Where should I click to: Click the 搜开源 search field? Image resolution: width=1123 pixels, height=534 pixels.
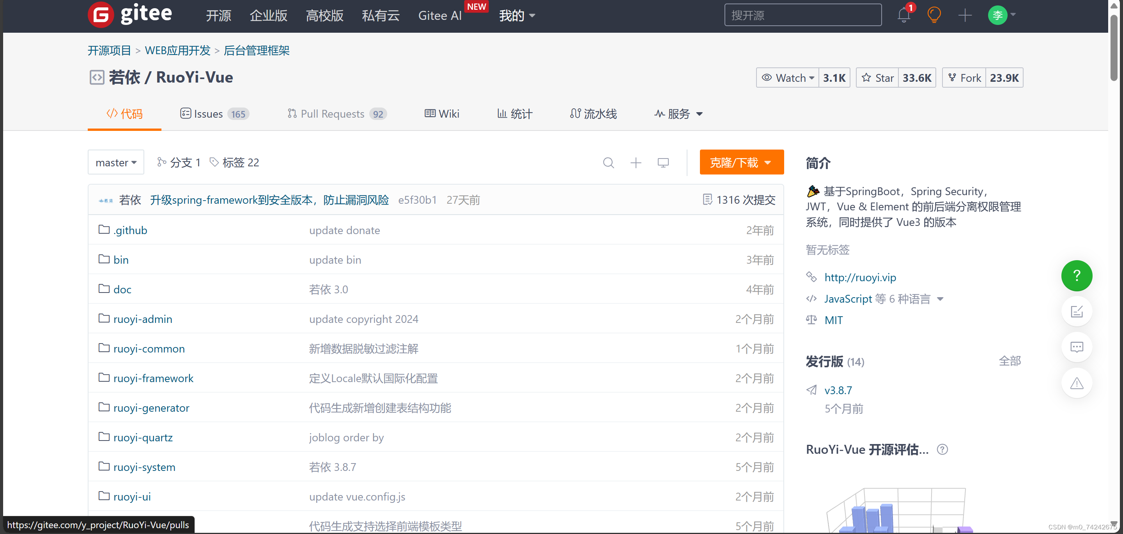tap(802, 15)
